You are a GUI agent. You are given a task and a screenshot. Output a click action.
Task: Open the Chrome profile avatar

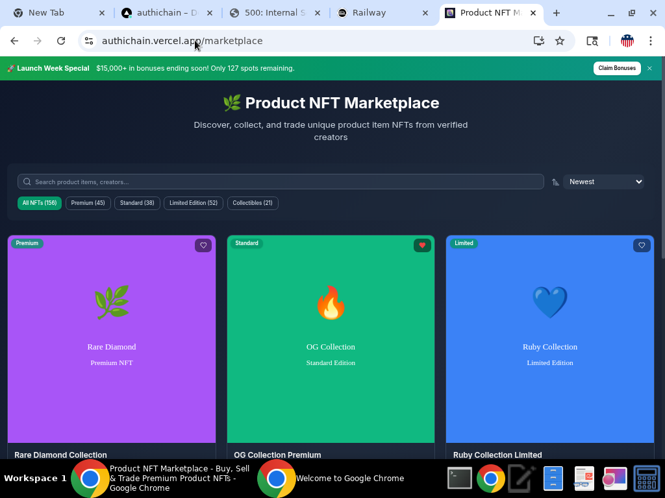click(627, 41)
